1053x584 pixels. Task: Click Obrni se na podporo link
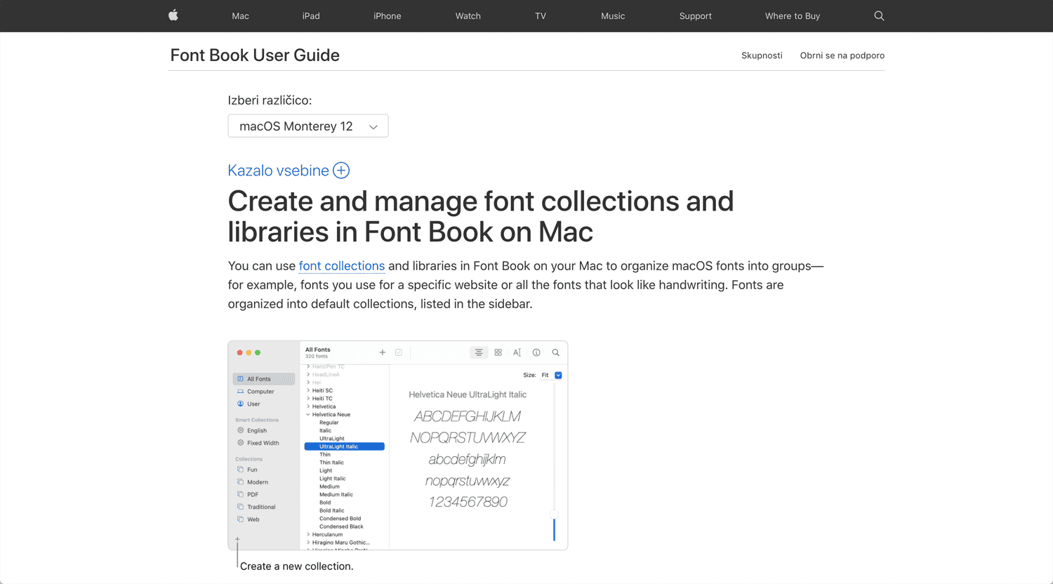(842, 55)
